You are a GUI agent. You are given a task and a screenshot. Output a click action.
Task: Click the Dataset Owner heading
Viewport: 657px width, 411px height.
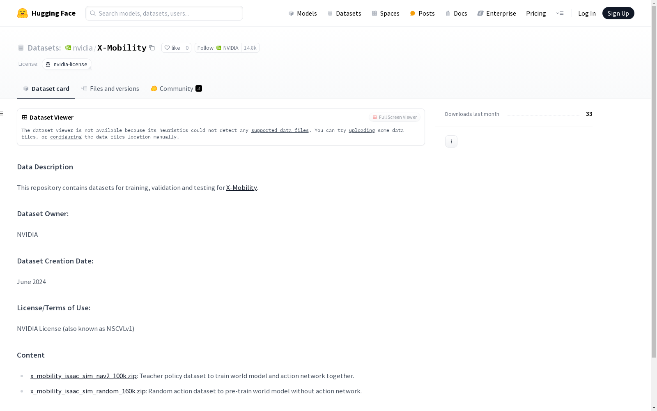[43, 214]
